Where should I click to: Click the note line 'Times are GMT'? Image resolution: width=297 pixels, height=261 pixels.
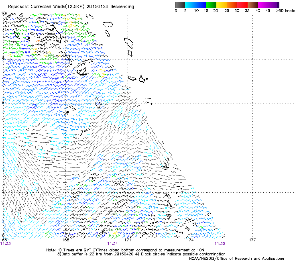77,250
